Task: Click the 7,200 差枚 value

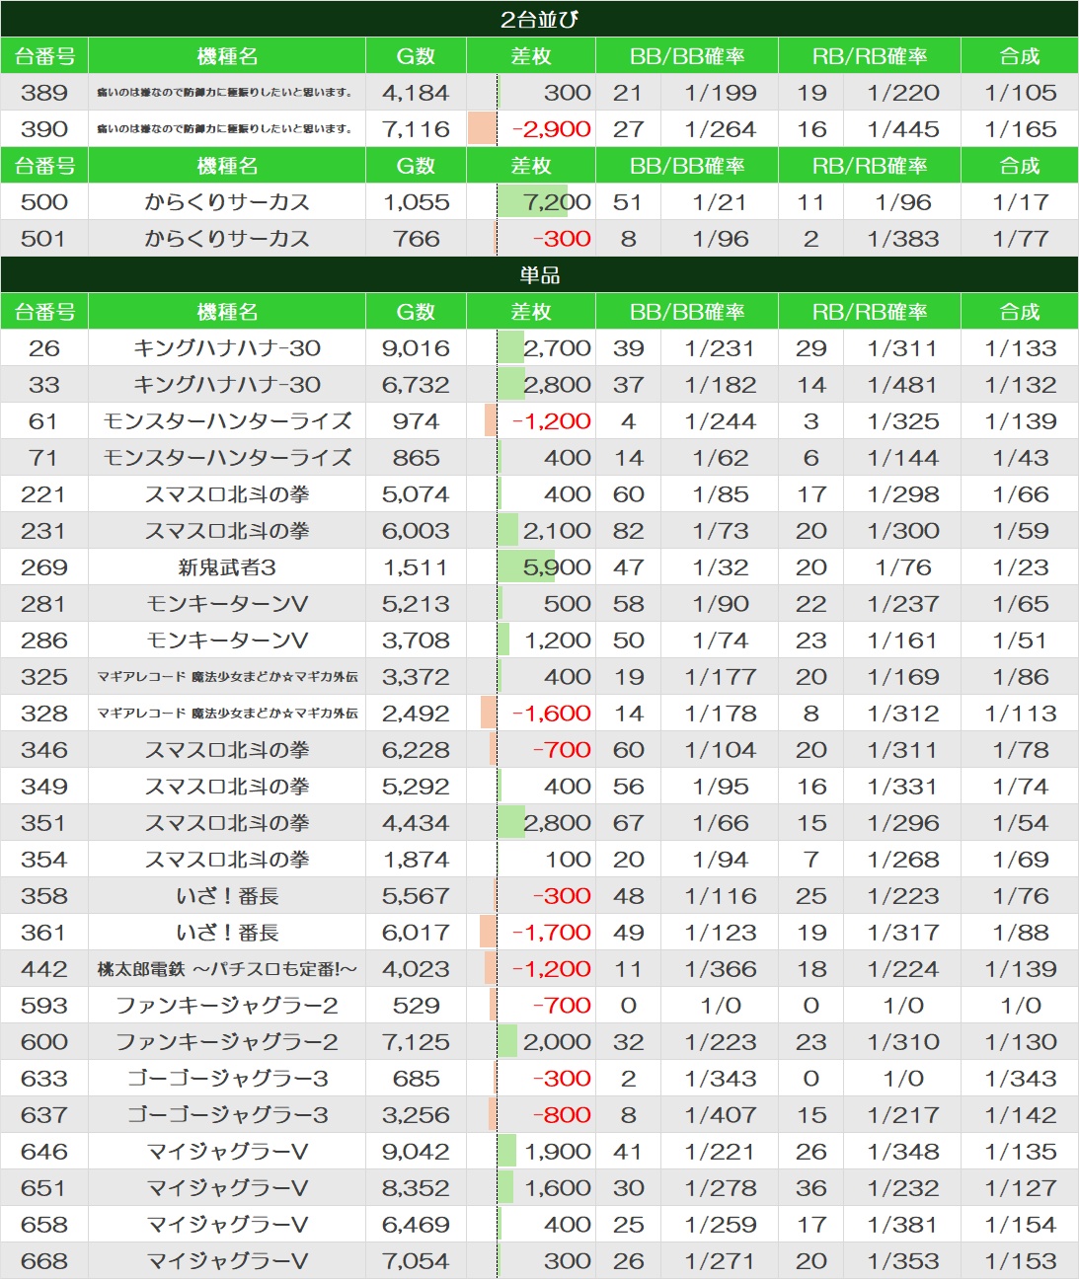Action: (x=558, y=202)
